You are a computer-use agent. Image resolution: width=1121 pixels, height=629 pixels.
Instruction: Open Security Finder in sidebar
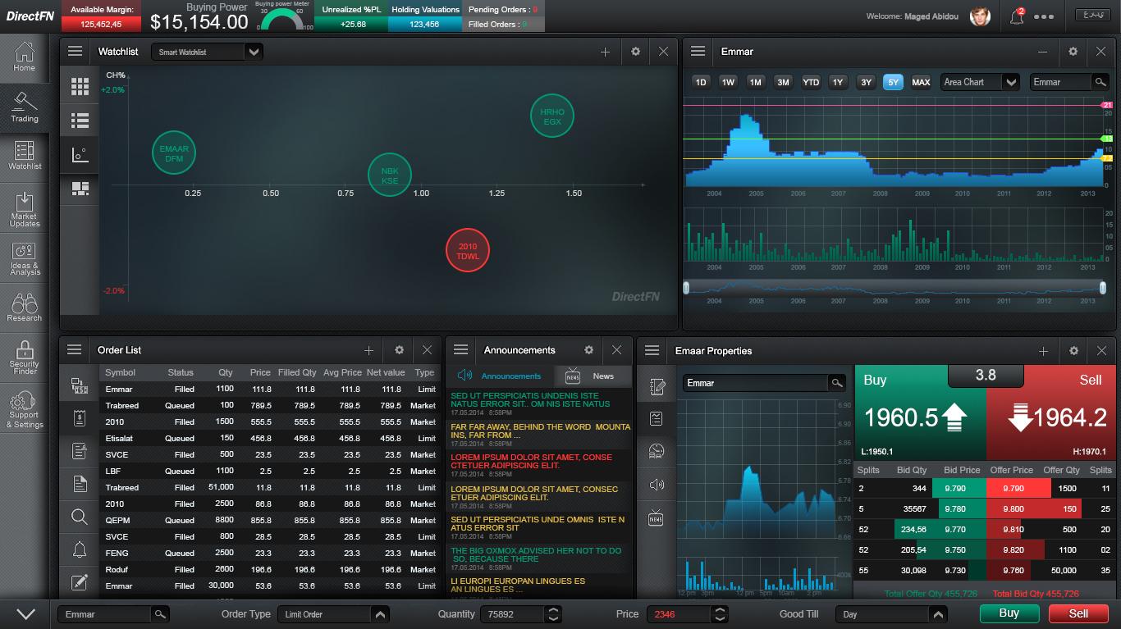[x=24, y=358]
